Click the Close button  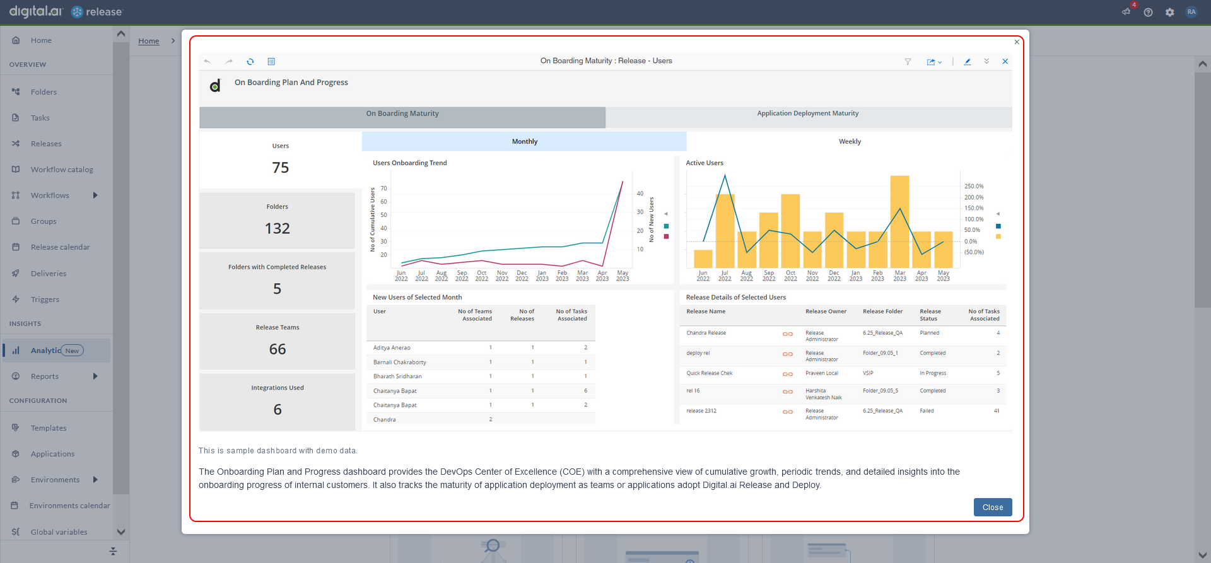pyautogui.click(x=993, y=508)
